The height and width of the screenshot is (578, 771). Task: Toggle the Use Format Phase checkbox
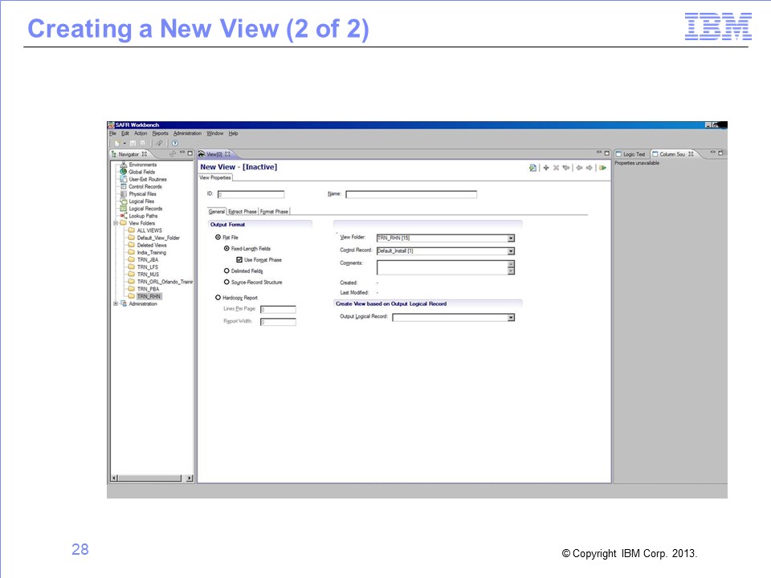point(239,259)
